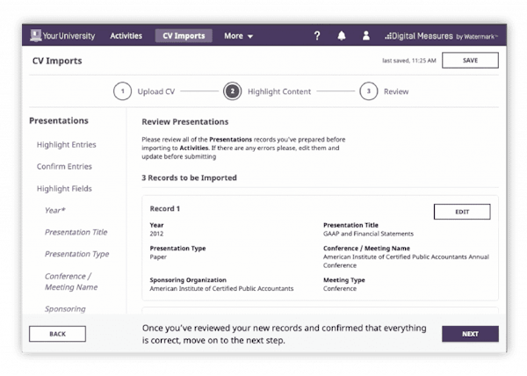
Task: Open Highlight Fields in the sidebar
Action: click(64, 189)
